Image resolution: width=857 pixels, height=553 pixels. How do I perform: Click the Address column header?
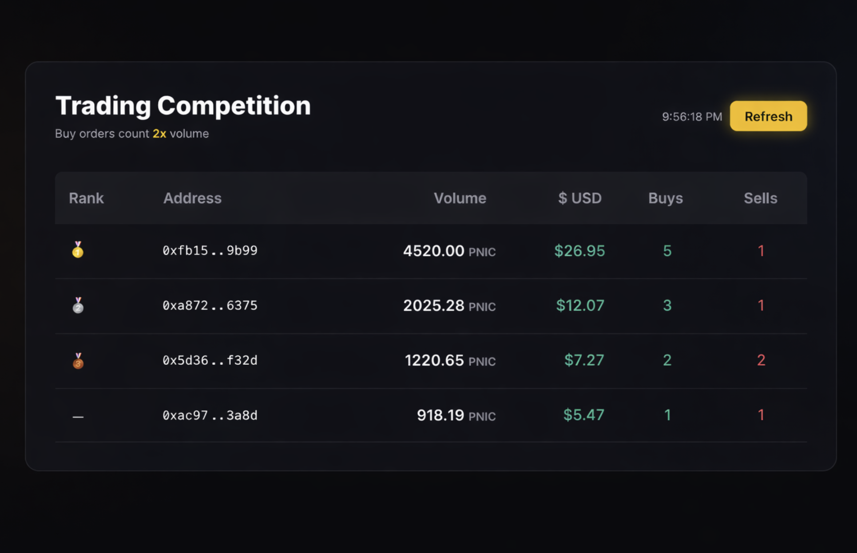coord(192,198)
